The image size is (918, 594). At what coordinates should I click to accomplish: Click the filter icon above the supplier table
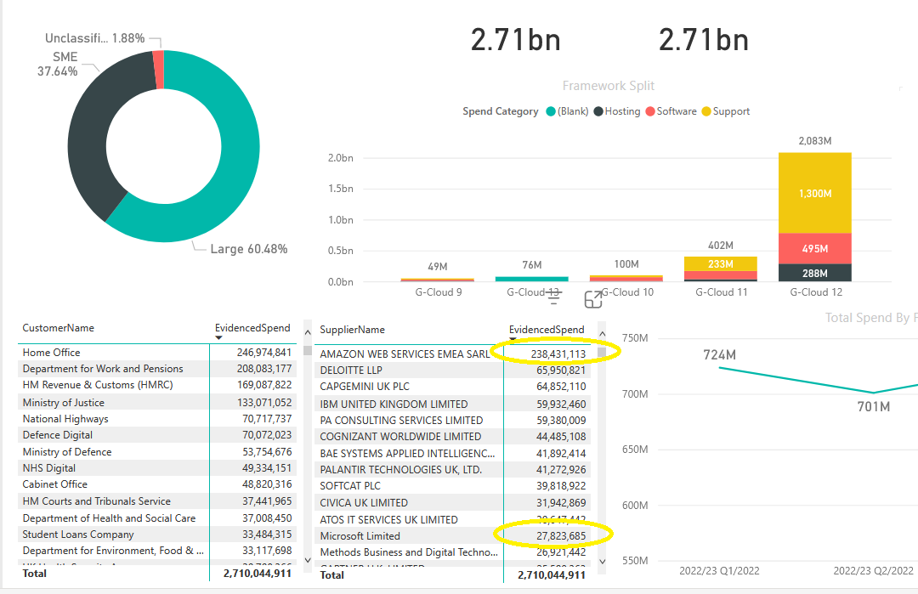(554, 298)
